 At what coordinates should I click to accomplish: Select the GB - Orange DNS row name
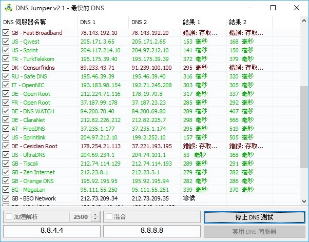point(32,181)
